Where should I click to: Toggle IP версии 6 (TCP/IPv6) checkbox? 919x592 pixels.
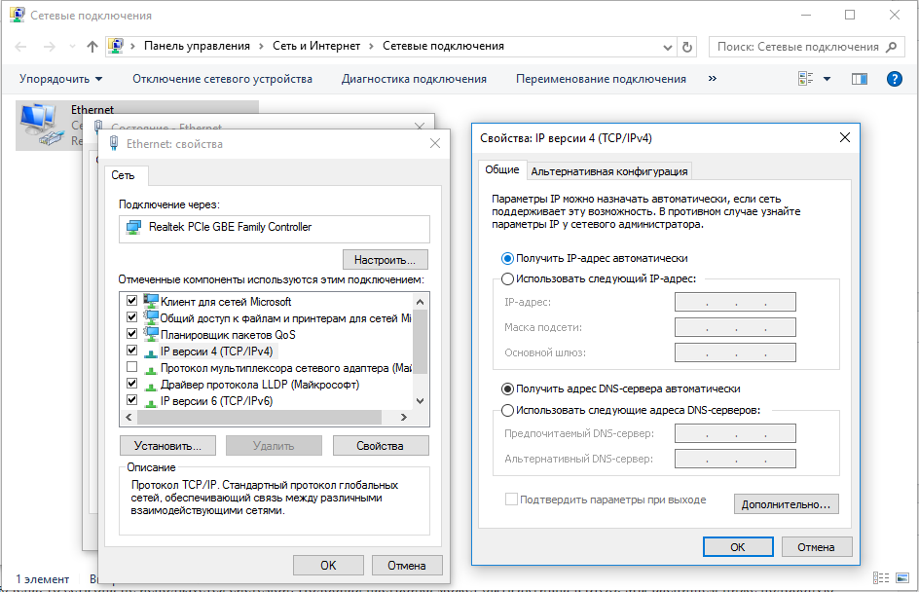(x=131, y=400)
